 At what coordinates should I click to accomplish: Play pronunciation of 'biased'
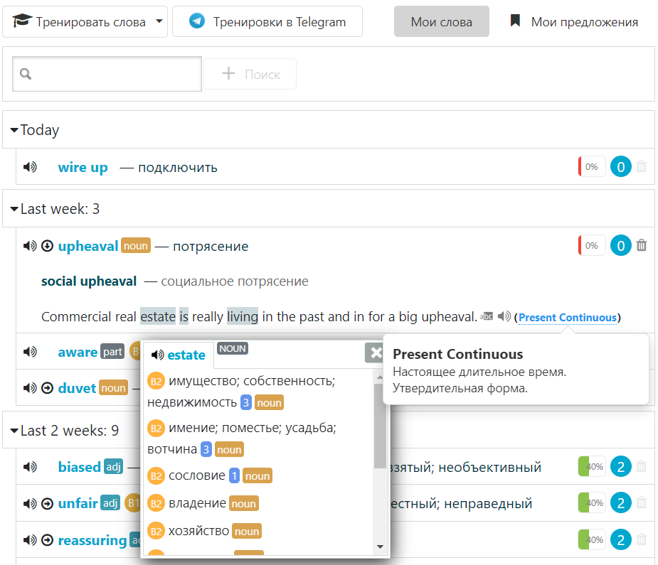click(29, 467)
